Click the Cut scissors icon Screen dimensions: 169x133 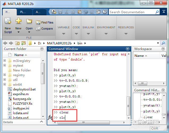pos(67,12)
